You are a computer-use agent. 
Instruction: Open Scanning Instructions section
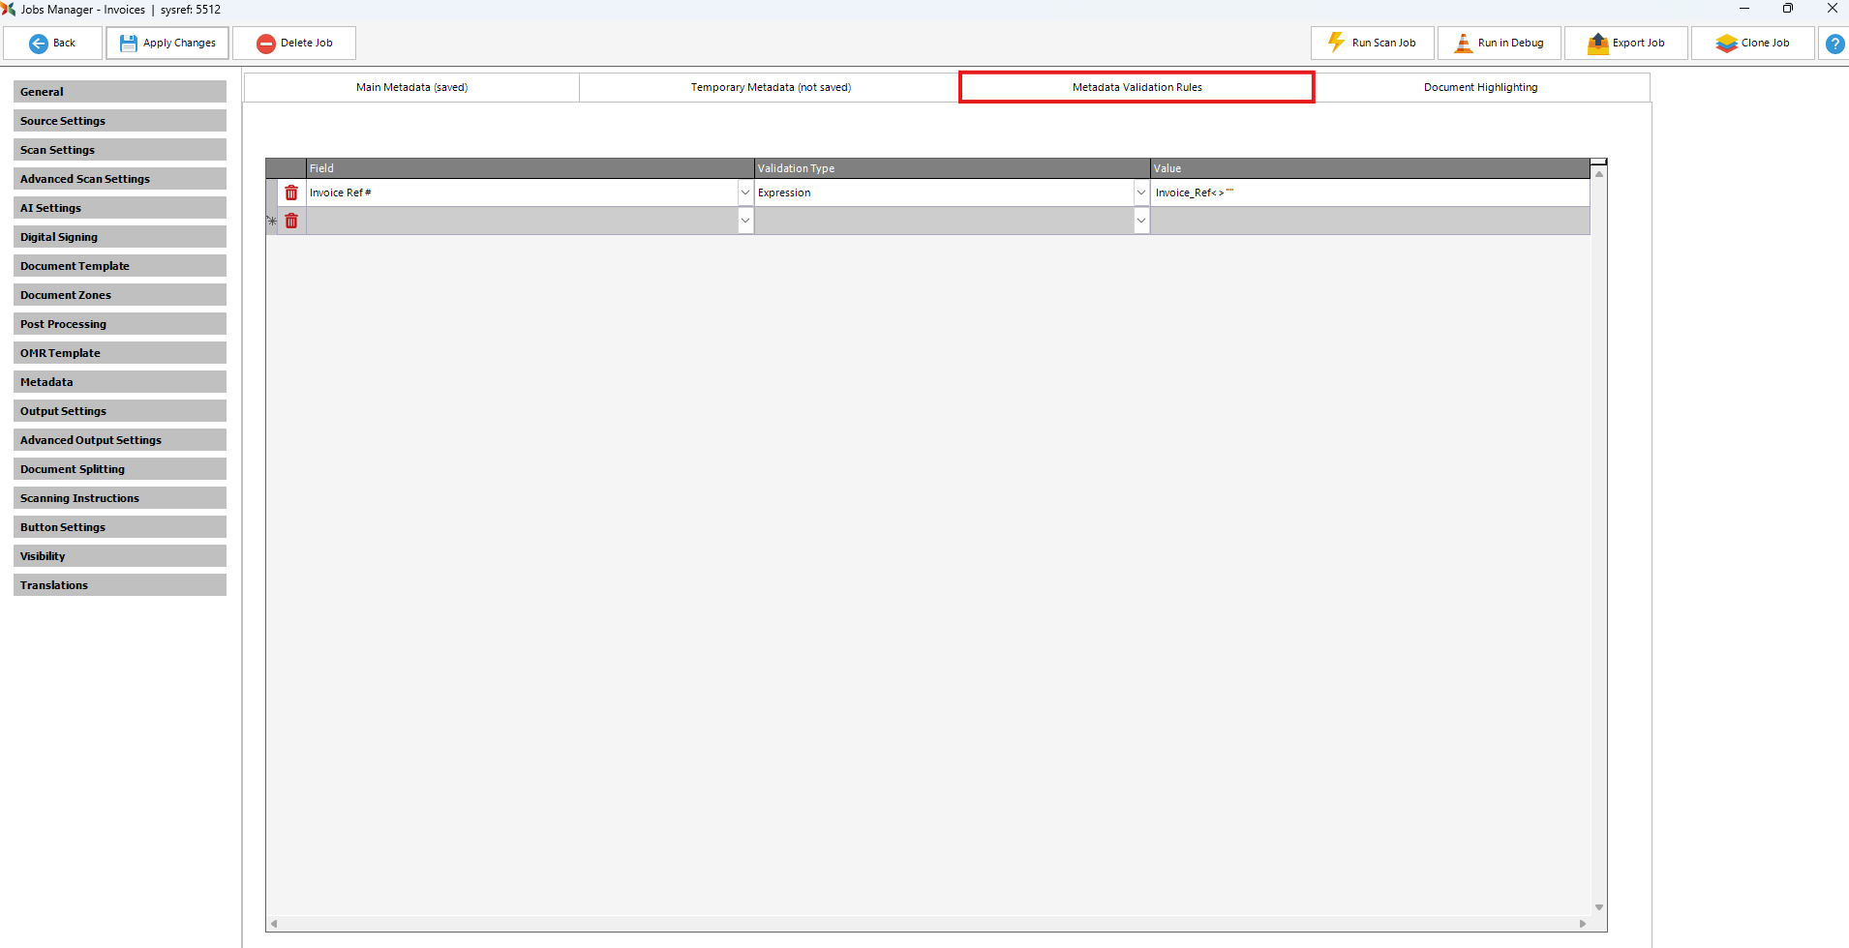pos(120,498)
